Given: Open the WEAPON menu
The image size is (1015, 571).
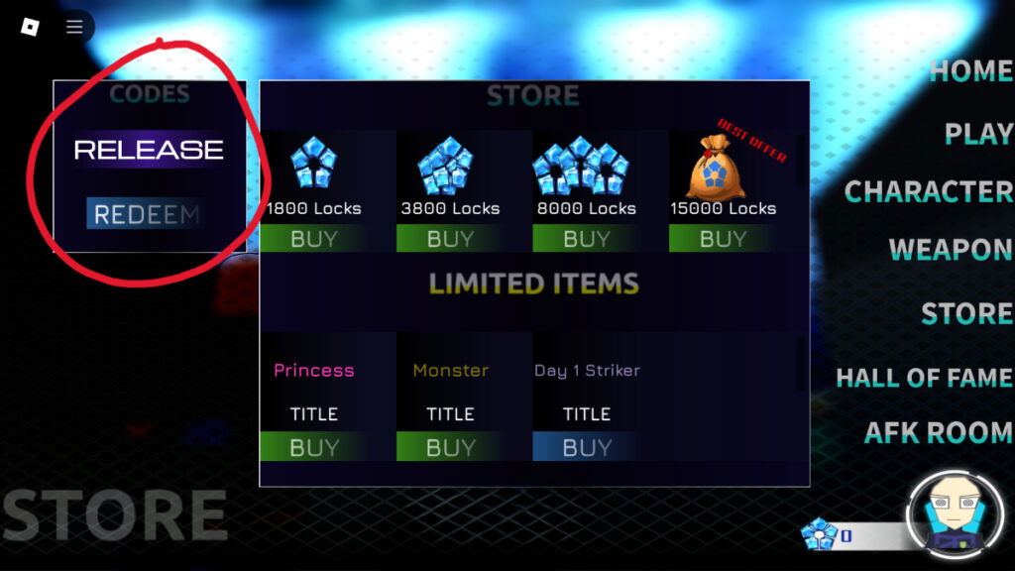Looking at the screenshot, I should 951,249.
